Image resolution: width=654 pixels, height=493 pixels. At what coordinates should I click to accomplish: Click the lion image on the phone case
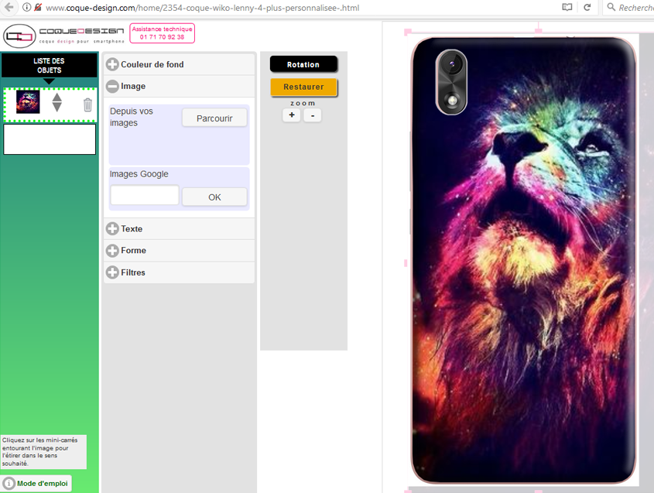tap(523, 261)
